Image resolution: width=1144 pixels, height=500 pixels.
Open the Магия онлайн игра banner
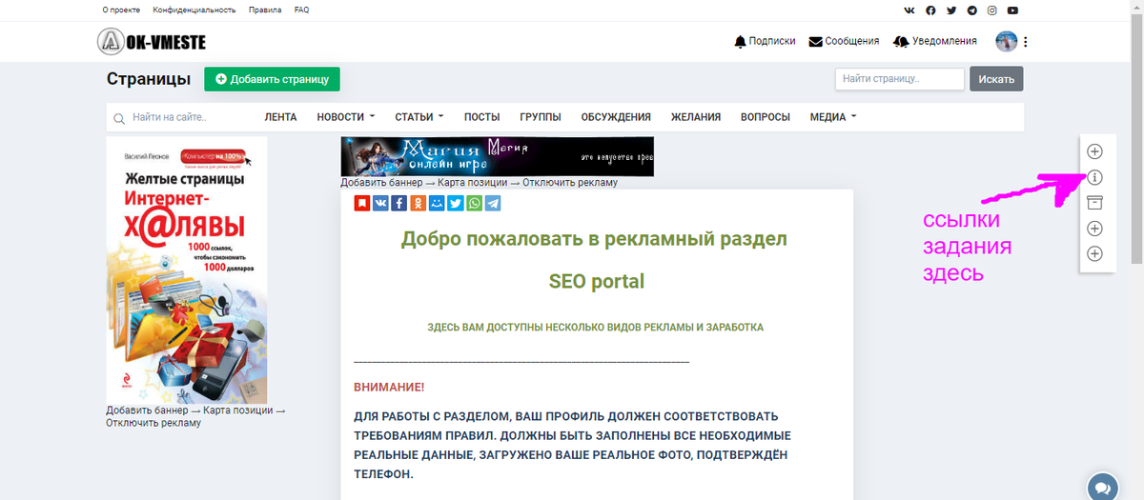pos(498,156)
